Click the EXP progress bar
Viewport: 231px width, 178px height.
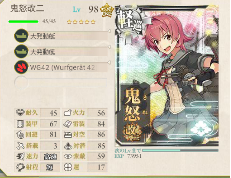(180, 150)
